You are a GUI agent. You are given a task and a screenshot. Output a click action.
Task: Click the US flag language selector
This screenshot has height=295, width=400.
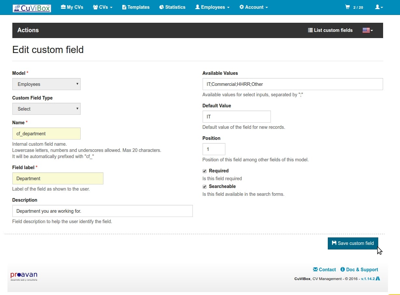pos(367,30)
